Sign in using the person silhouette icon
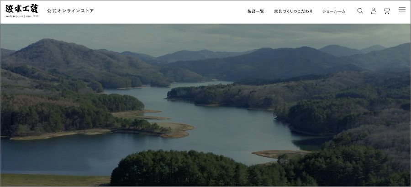Viewport: 411px width, 187px height. click(x=374, y=11)
